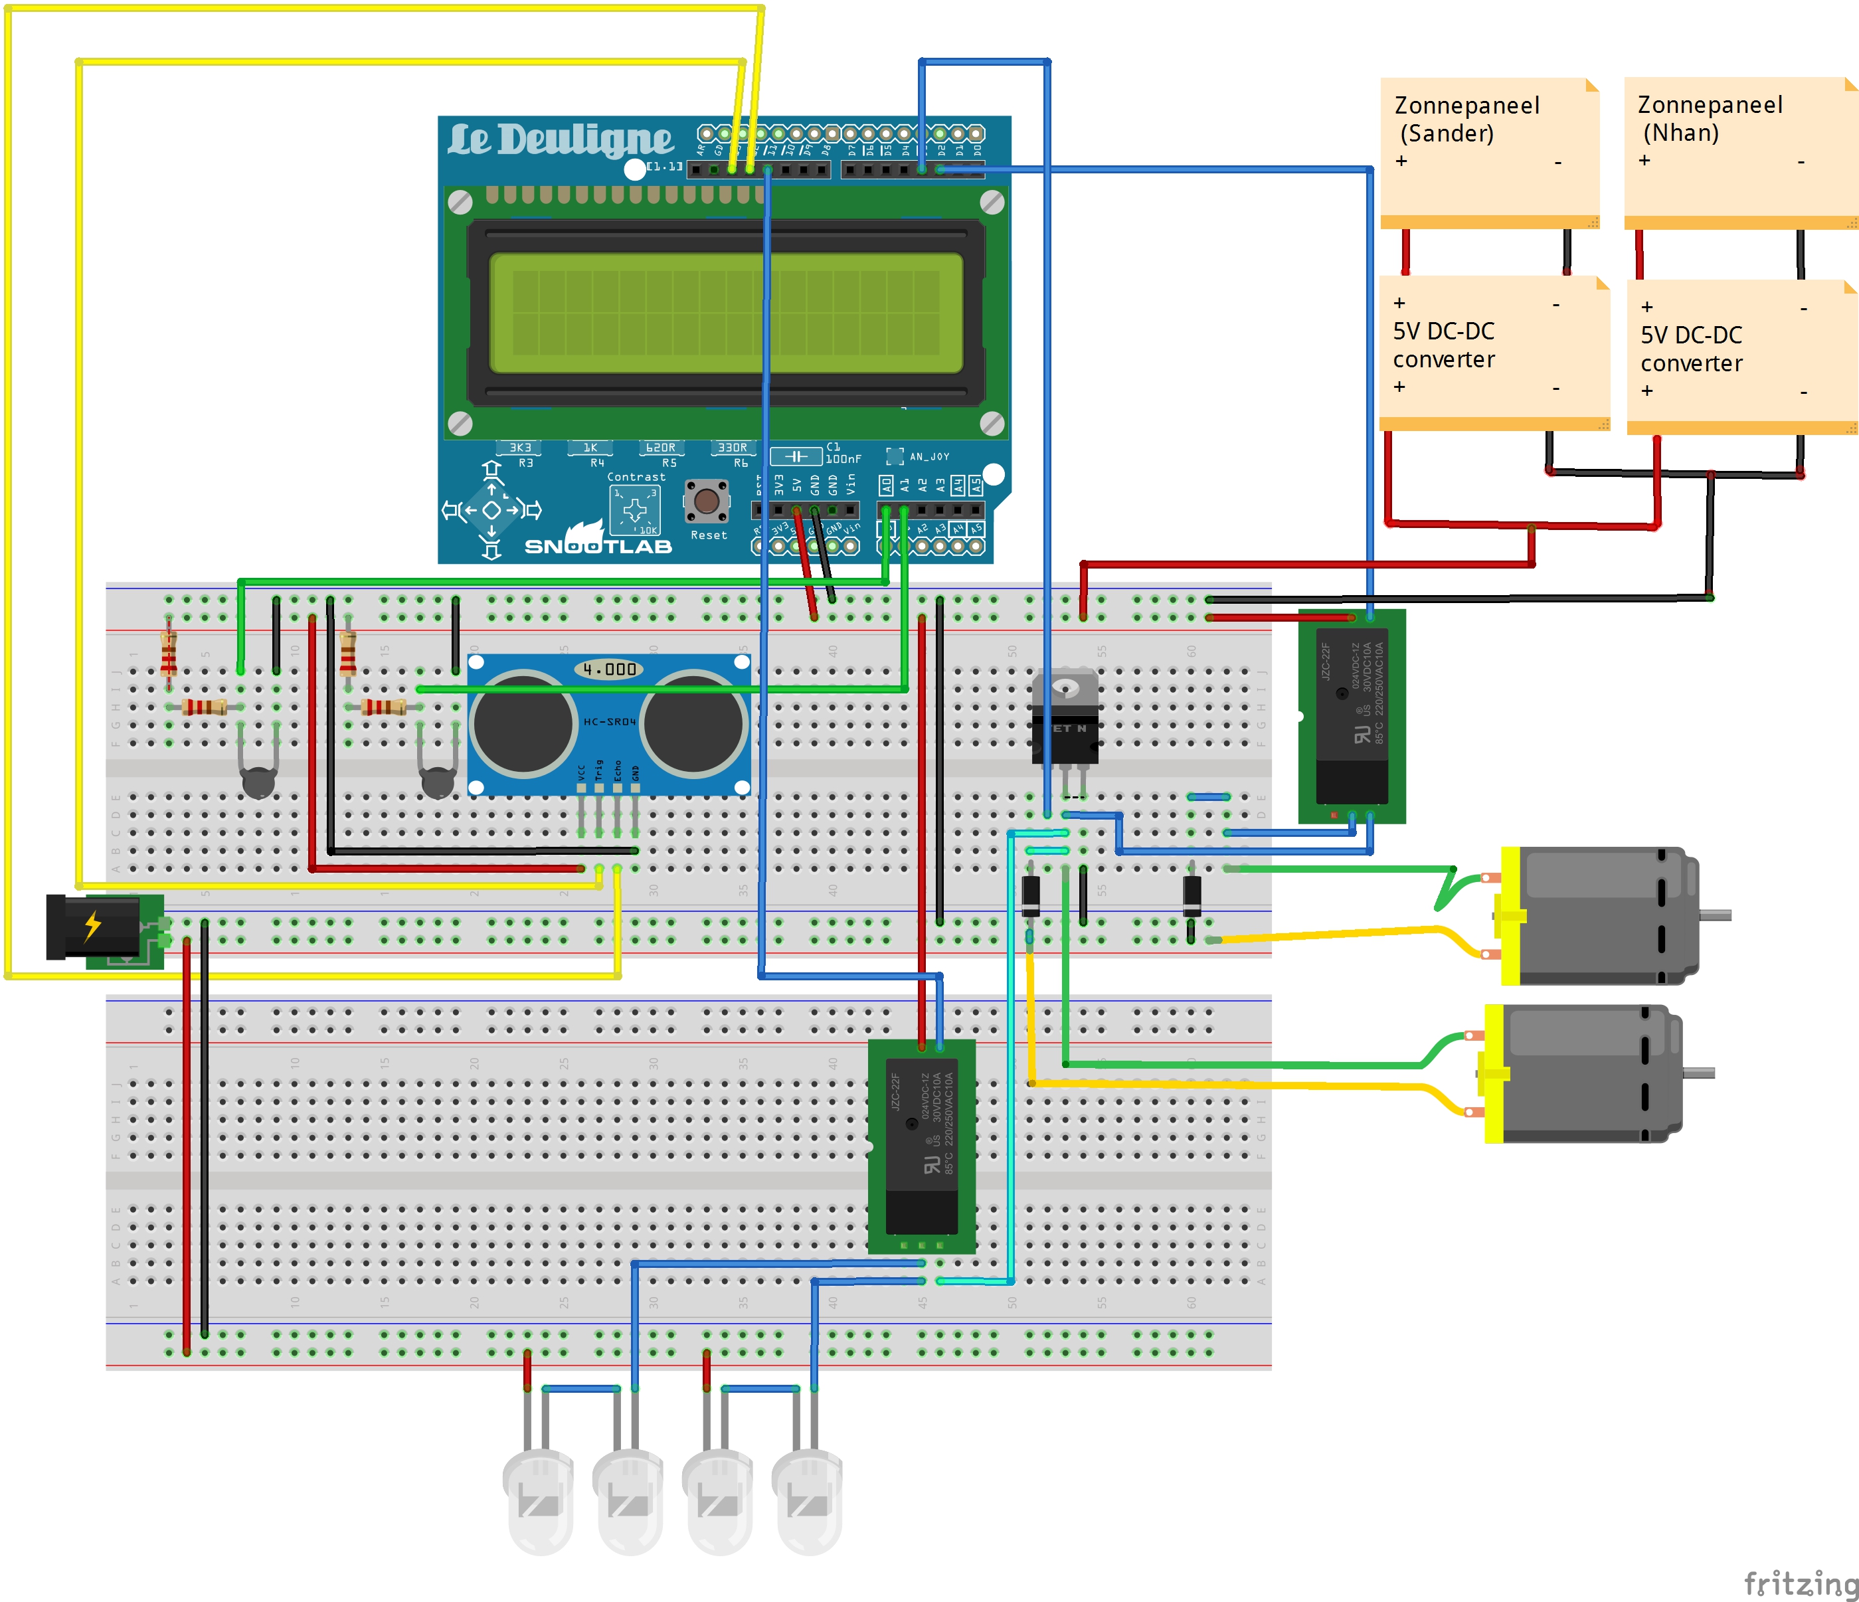Screen dimensions: 1859x1602
Task: Click the 1K resistor label R4
Action: 590,448
